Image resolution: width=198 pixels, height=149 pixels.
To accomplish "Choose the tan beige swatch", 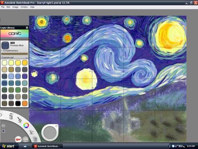I will click(4, 70).
